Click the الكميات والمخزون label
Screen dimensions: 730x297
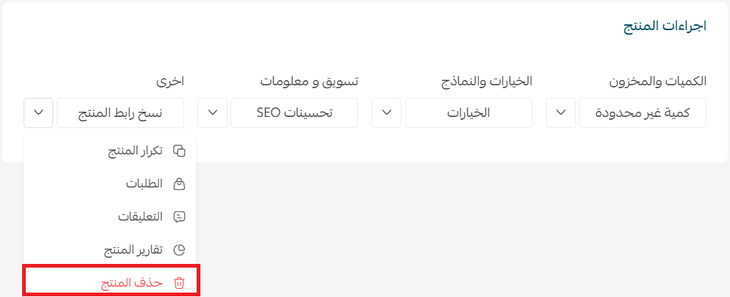click(658, 82)
